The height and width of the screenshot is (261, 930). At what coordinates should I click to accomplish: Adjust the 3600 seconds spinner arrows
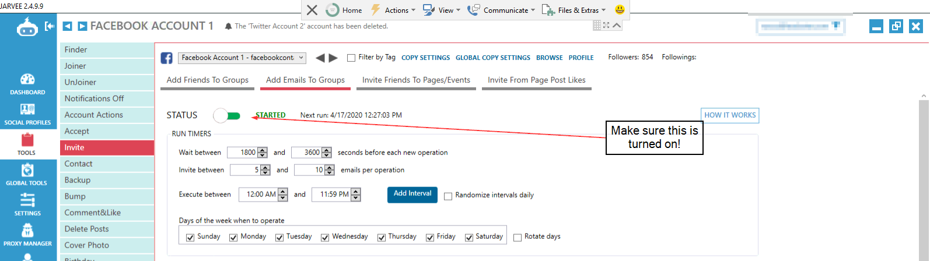[x=327, y=153]
